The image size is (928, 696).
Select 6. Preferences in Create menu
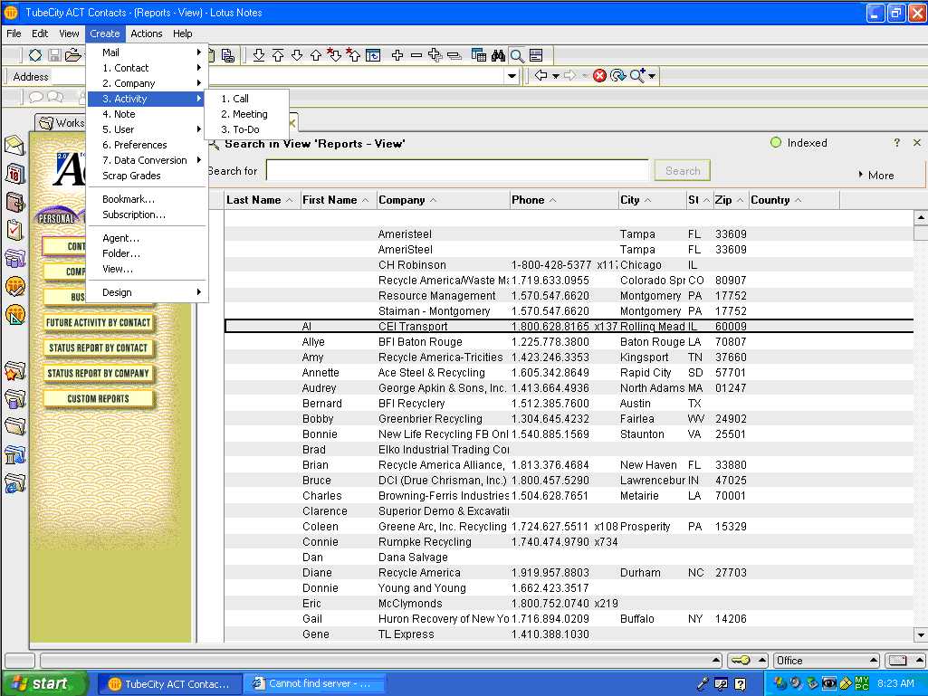[x=148, y=145]
